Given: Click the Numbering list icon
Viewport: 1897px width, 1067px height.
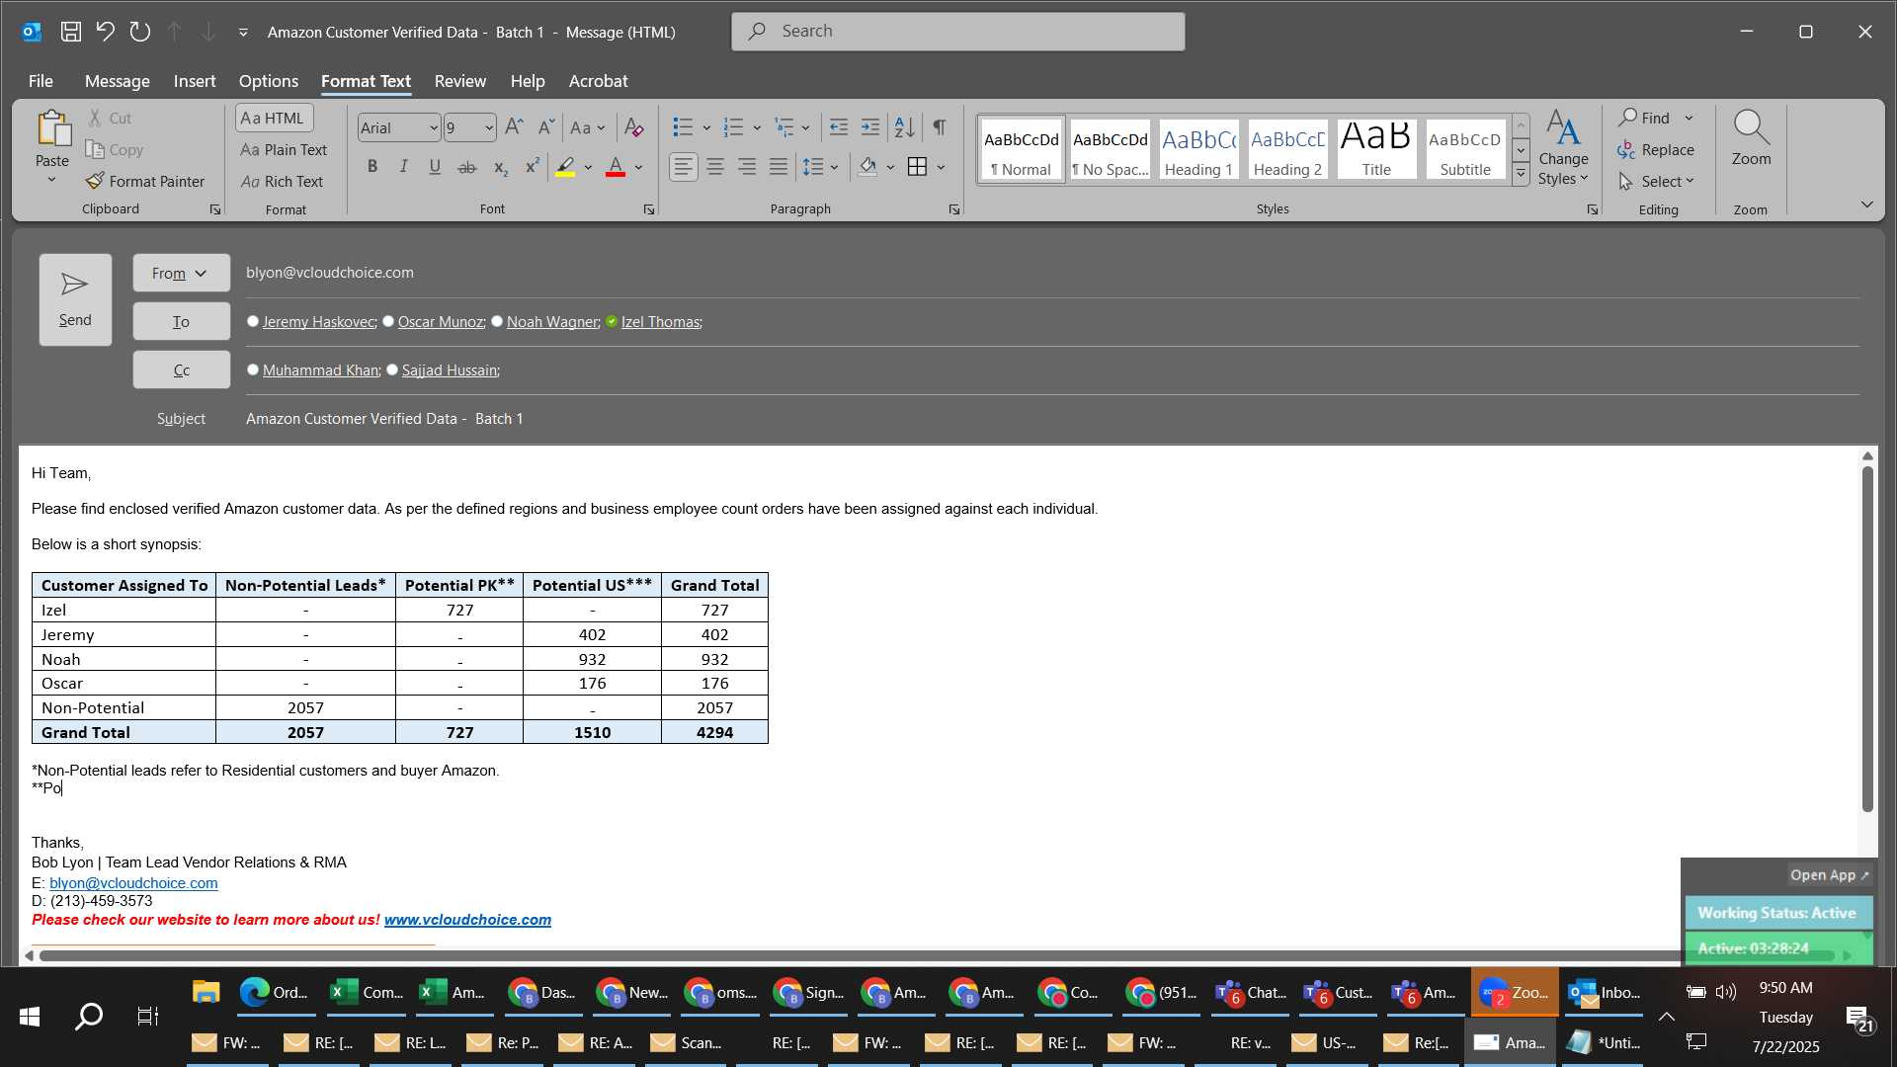Looking at the screenshot, I should point(733,127).
